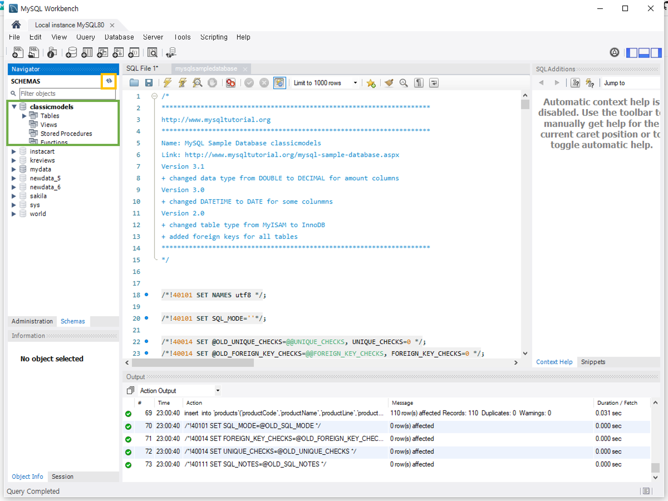Open the Query menu
Viewport: 668px width, 501px height.
(x=86, y=37)
